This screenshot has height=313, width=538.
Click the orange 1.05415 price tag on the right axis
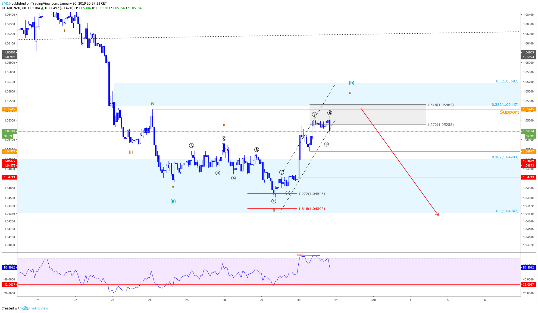528,109
